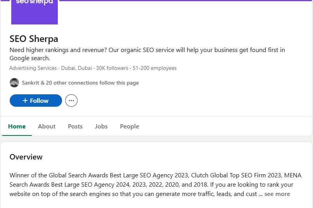This screenshot has width=313, height=208.
Task: Click the SEO Sherpa company name heading
Action: pos(34,39)
